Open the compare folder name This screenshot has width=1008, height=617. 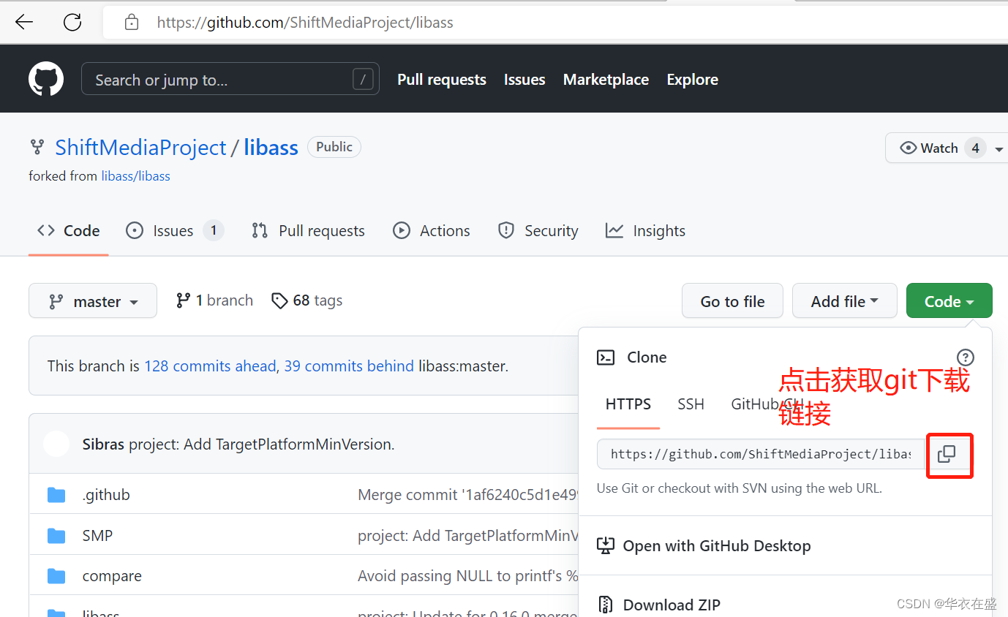(112, 576)
